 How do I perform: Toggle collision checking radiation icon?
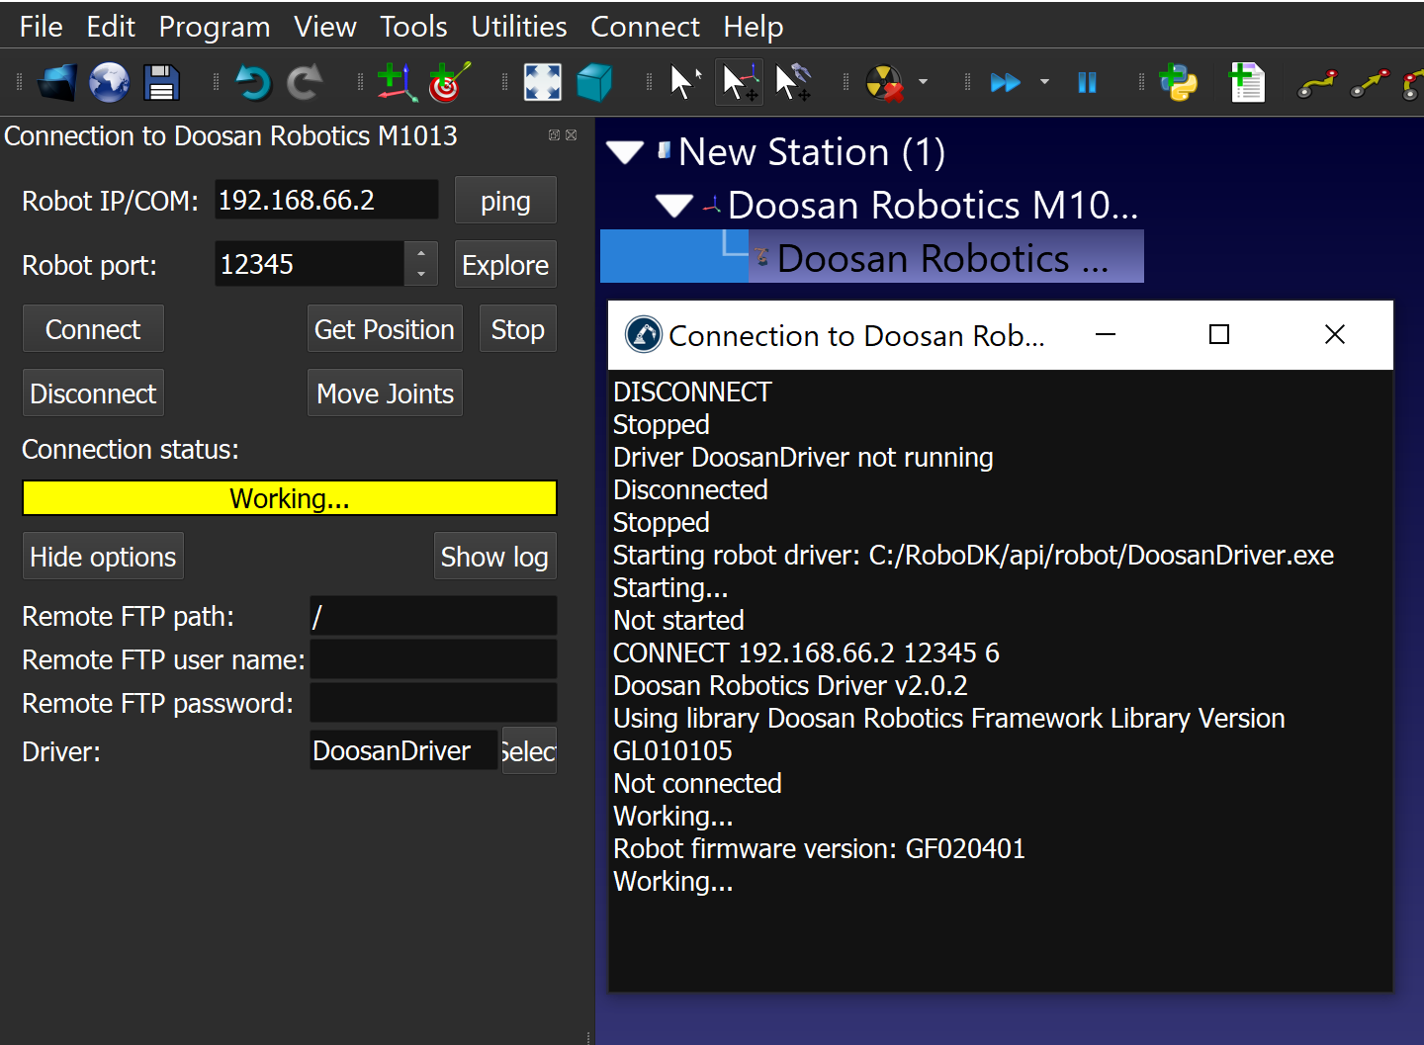(x=884, y=82)
